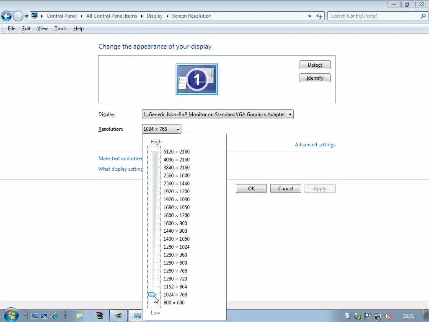
Task: Click the 2560 × 1440 resolution label
Action: click(x=176, y=184)
